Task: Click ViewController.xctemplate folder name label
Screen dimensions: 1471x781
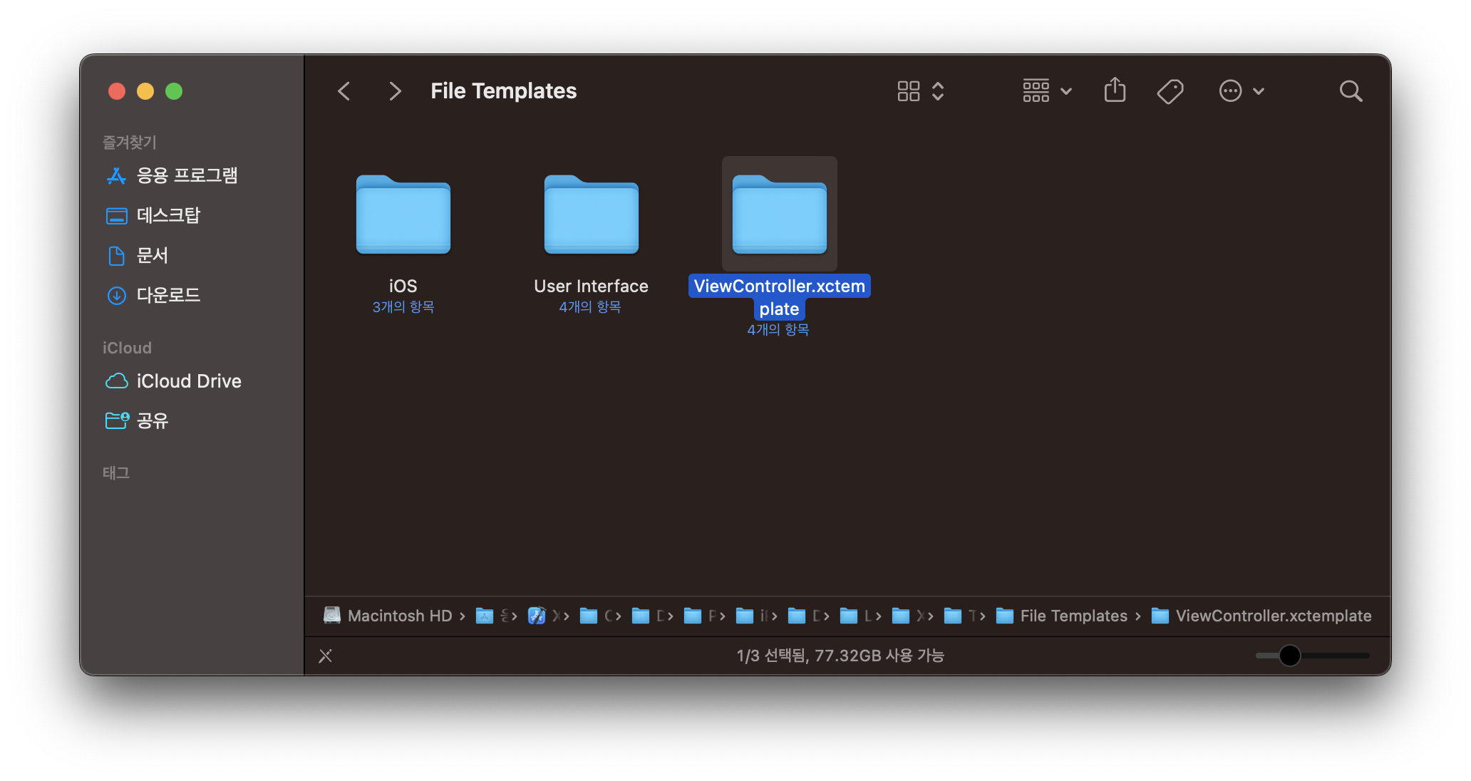Action: coord(779,297)
